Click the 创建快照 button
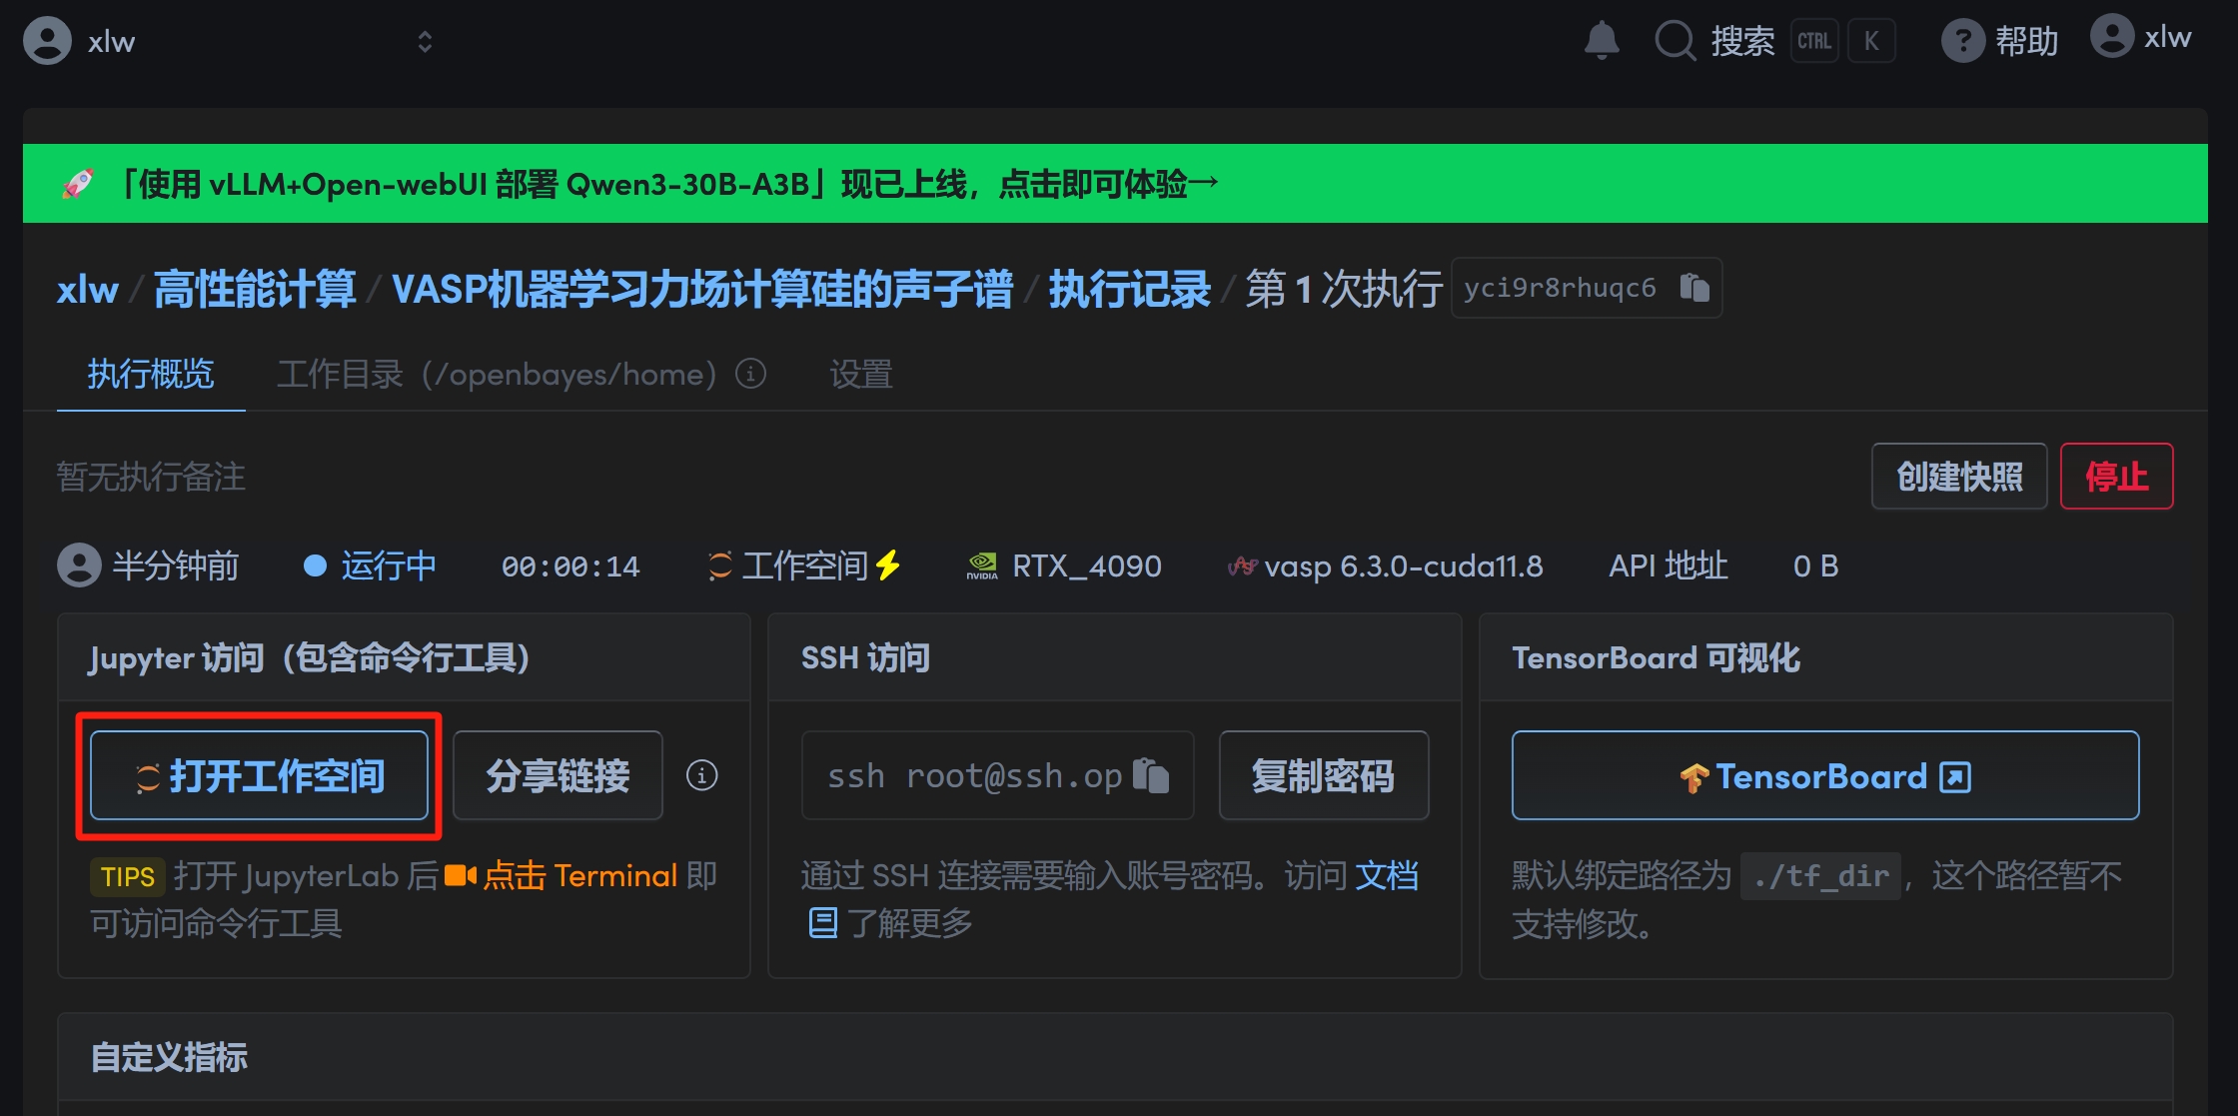Screen dimensions: 2238x1116 1958,477
